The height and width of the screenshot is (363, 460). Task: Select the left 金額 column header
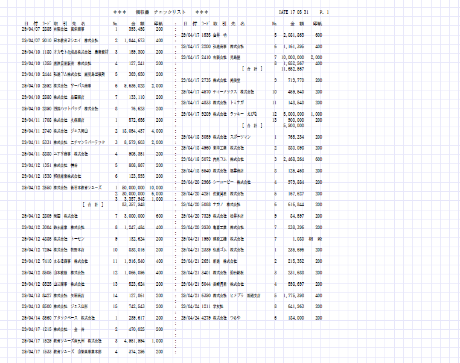137,24
